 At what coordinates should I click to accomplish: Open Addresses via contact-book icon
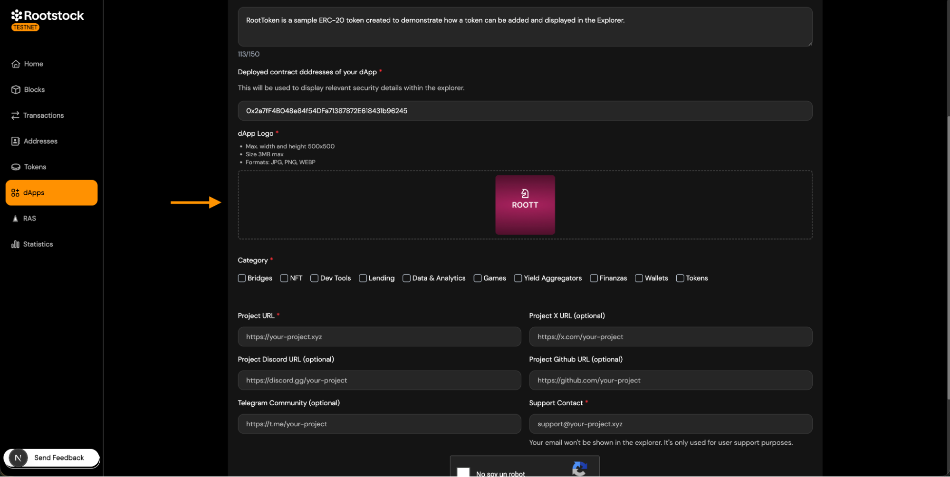(x=16, y=141)
